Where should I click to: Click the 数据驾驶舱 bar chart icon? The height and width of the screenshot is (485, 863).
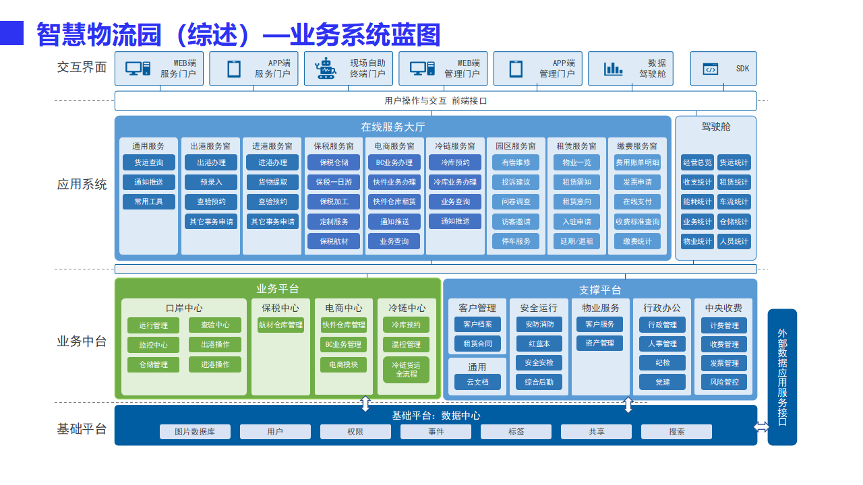[614, 68]
